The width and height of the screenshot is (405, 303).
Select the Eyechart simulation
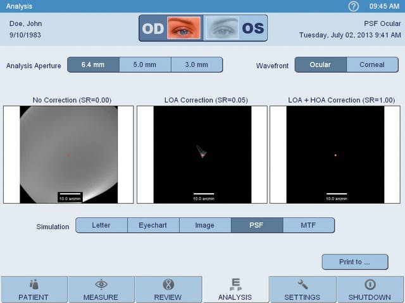(x=153, y=225)
